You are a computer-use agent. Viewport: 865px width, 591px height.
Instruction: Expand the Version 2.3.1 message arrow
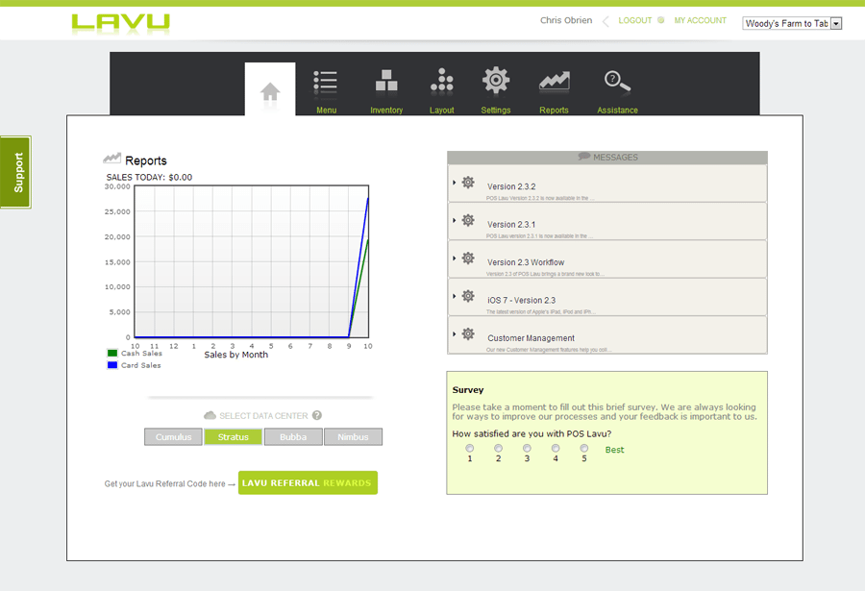454,220
